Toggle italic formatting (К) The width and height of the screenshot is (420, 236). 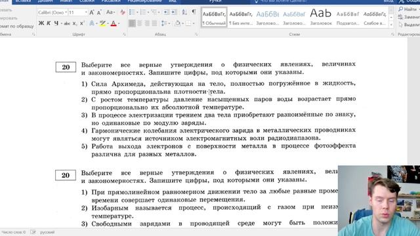tap(49, 24)
